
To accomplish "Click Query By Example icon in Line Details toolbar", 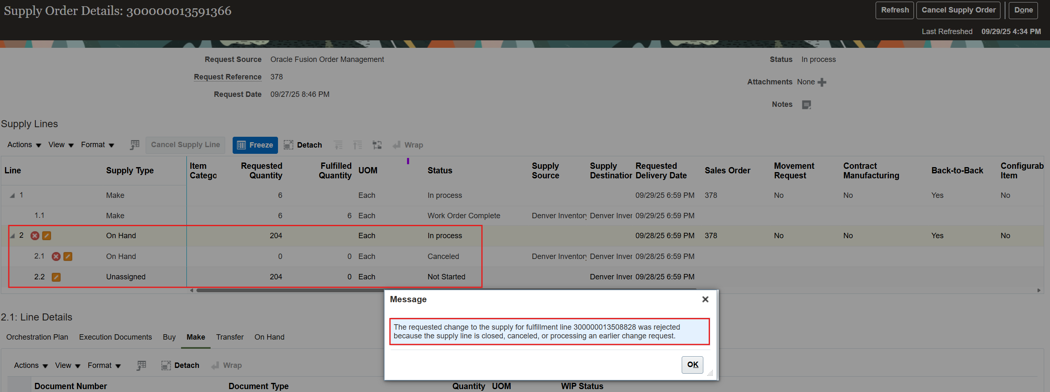I will [x=141, y=365].
